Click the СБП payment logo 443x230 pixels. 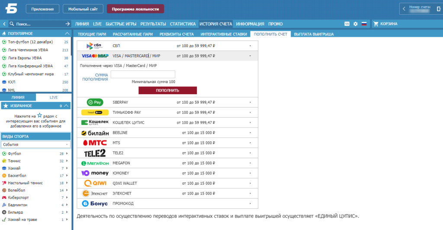click(95, 46)
